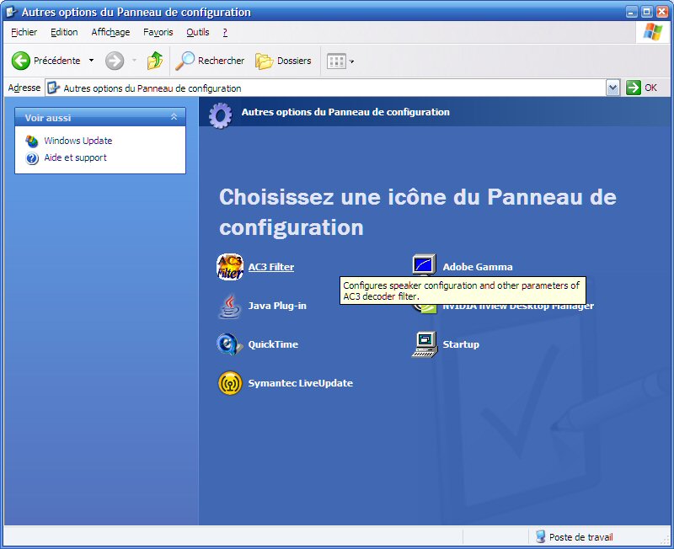The height and width of the screenshot is (549, 674).
Task: Click the Rechercher toolbar icon
Action: 210,61
